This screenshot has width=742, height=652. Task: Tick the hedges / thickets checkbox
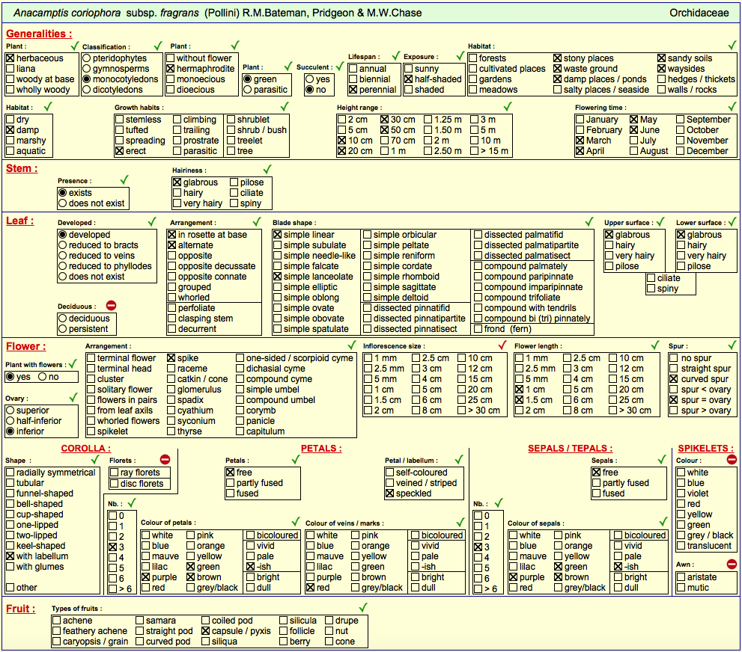coord(662,79)
